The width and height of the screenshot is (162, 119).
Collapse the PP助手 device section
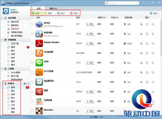click(x=2, y=84)
